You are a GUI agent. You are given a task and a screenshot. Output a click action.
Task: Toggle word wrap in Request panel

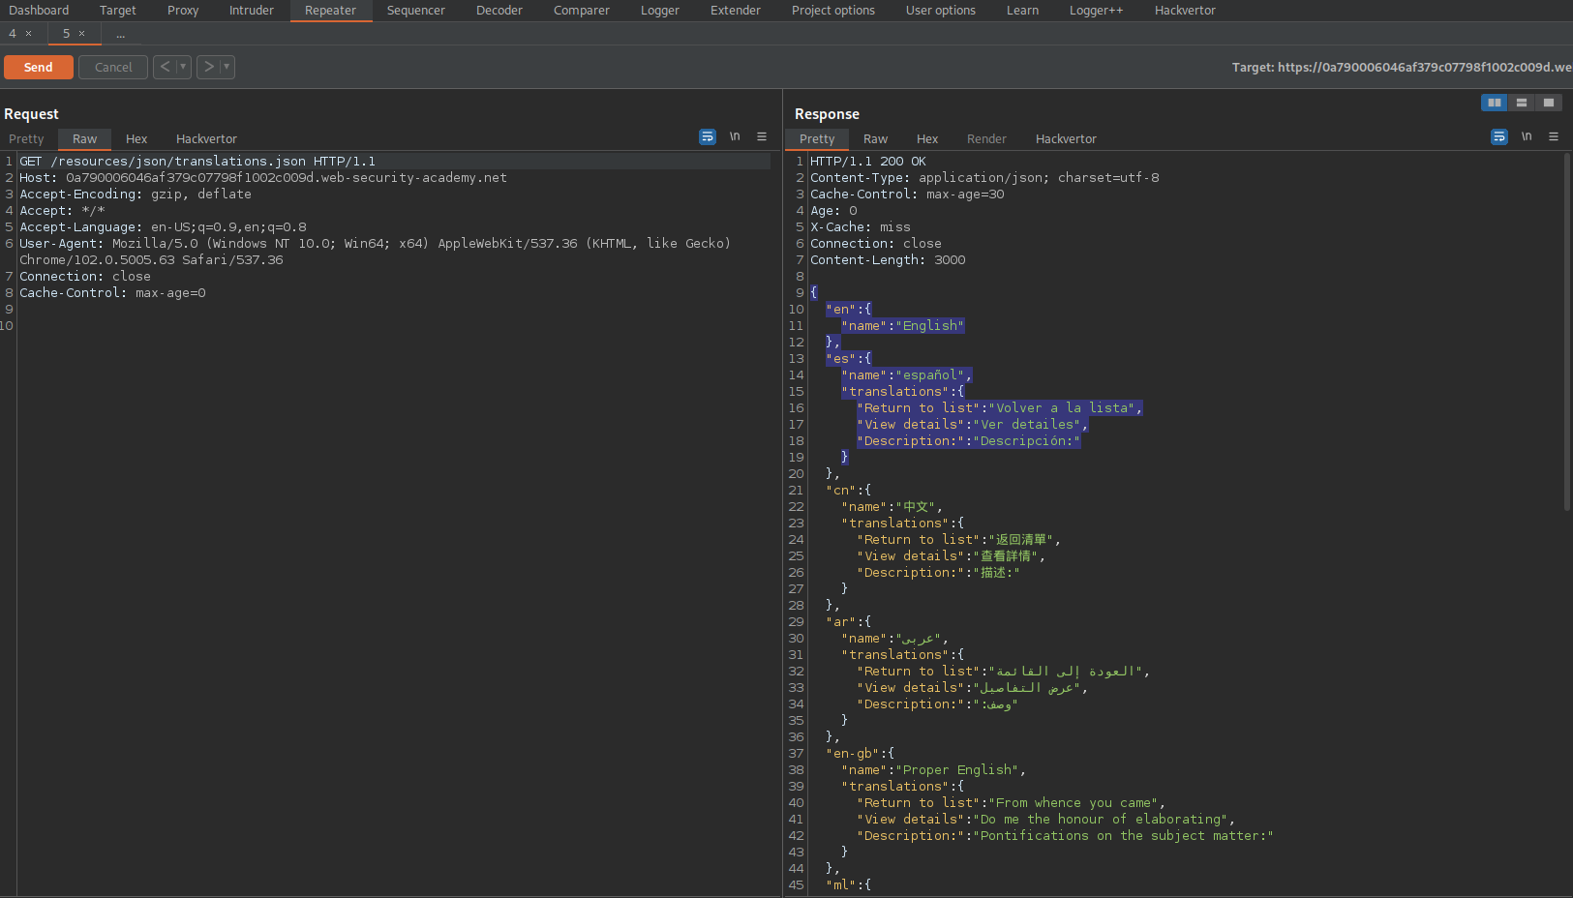[x=708, y=137]
